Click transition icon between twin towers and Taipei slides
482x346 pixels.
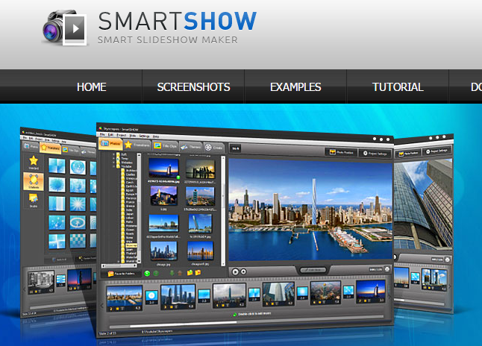[204, 295]
